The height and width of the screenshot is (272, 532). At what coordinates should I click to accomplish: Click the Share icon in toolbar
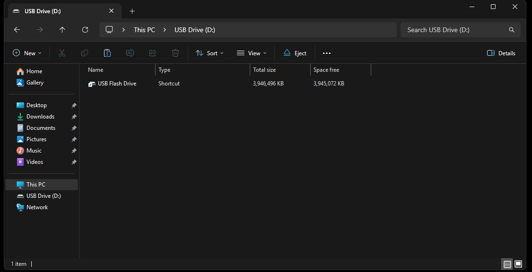(x=153, y=53)
